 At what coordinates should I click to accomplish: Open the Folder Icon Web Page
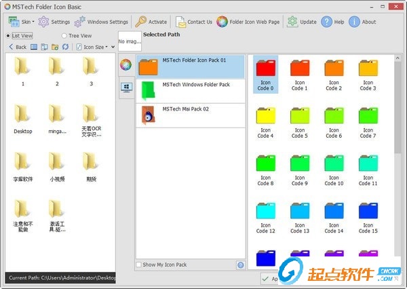pyautogui.click(x=248, y=22)
